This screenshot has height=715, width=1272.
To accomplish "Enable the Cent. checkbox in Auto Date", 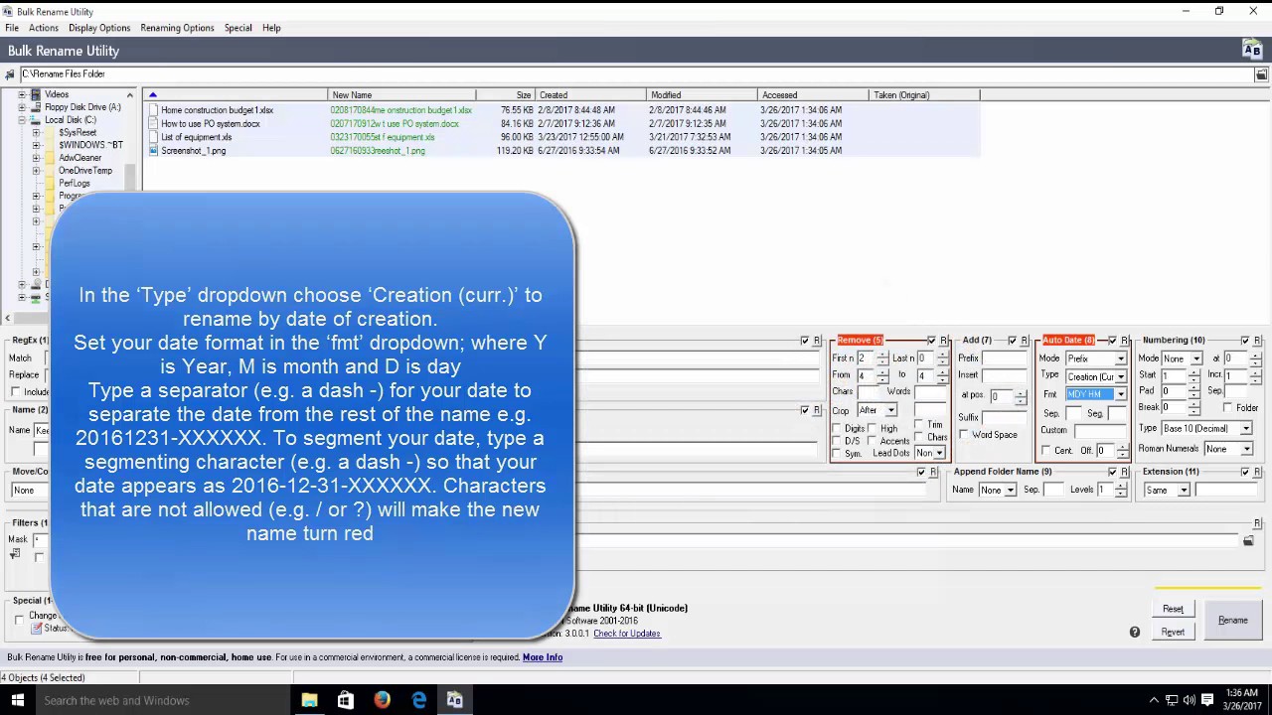I will pyautogui.click(x=1045, y=451).
